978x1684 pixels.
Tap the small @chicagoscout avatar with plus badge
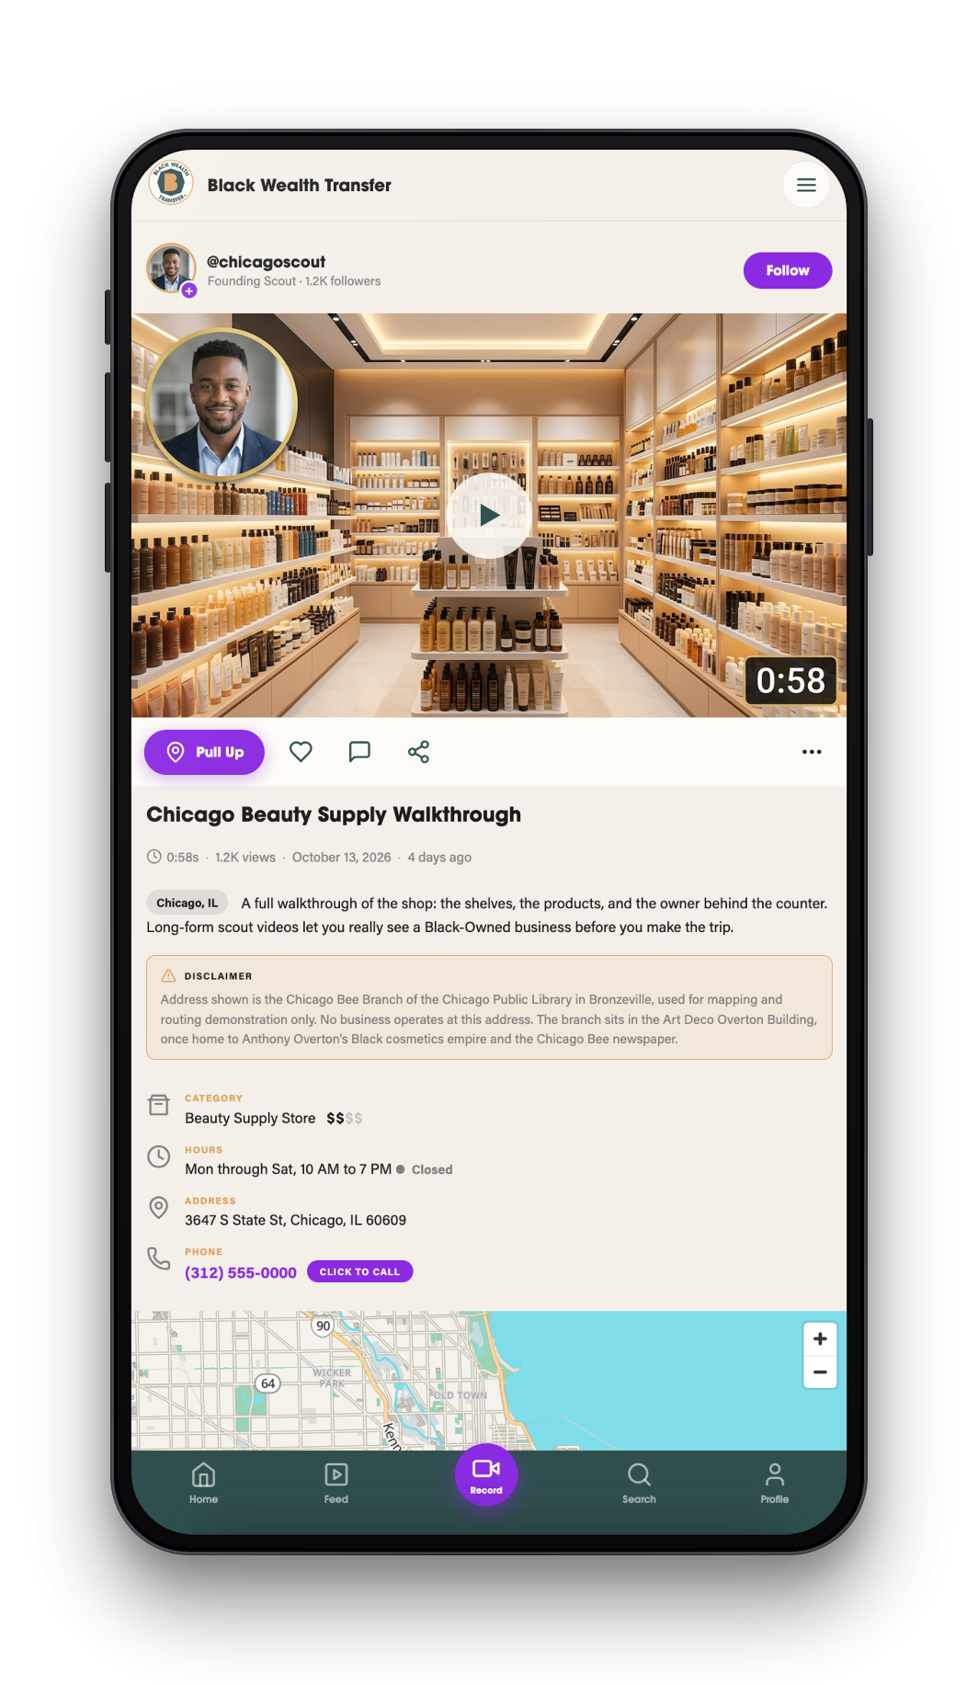(x=172, y=269)
